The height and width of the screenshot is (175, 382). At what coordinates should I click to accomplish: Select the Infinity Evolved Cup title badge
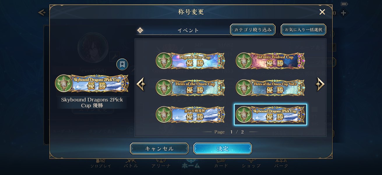pyautogui.click(x=270, y=61)
